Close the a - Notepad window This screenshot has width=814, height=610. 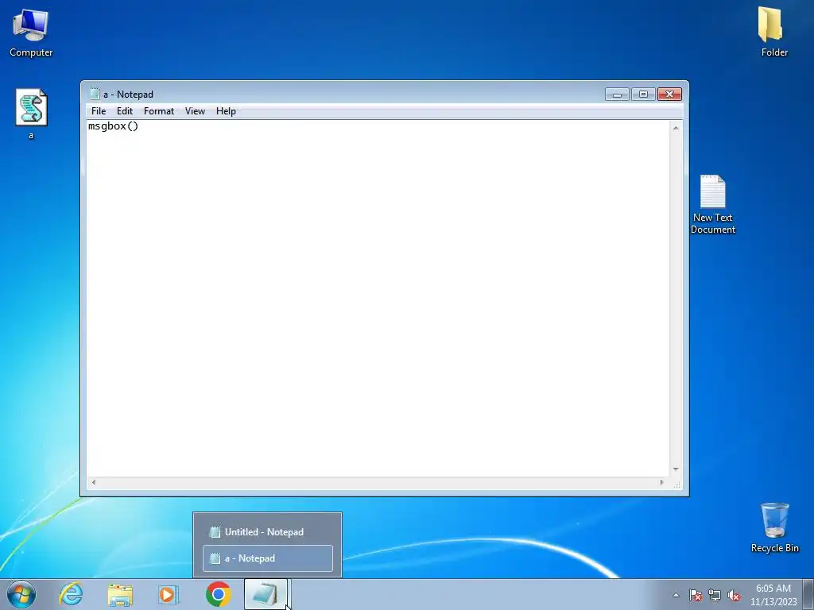(x=669, y=95)
